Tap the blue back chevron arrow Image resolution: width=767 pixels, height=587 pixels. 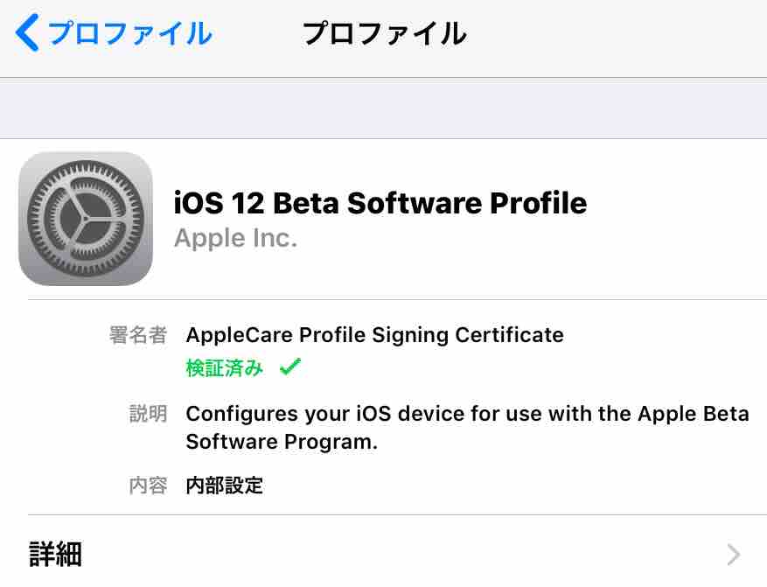pyautogui.click(x=27, y=34)
